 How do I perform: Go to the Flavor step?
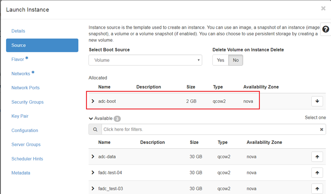pyautogui.click(x=18, y=59)
